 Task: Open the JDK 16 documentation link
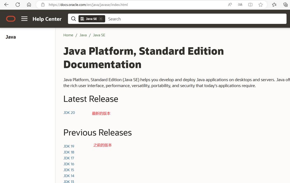tap(69, 164)
